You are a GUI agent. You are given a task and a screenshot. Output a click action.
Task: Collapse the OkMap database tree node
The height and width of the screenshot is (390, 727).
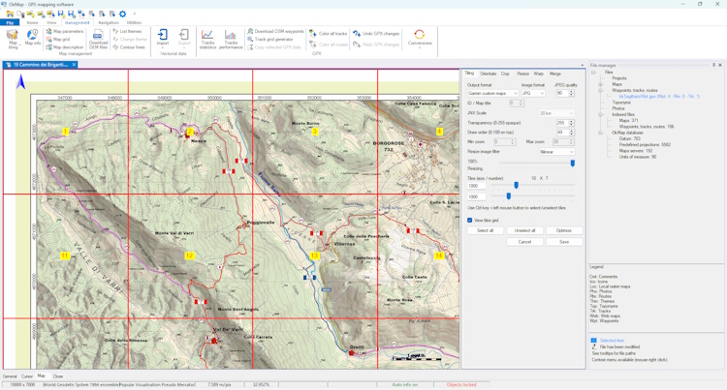tap(600, 133)
